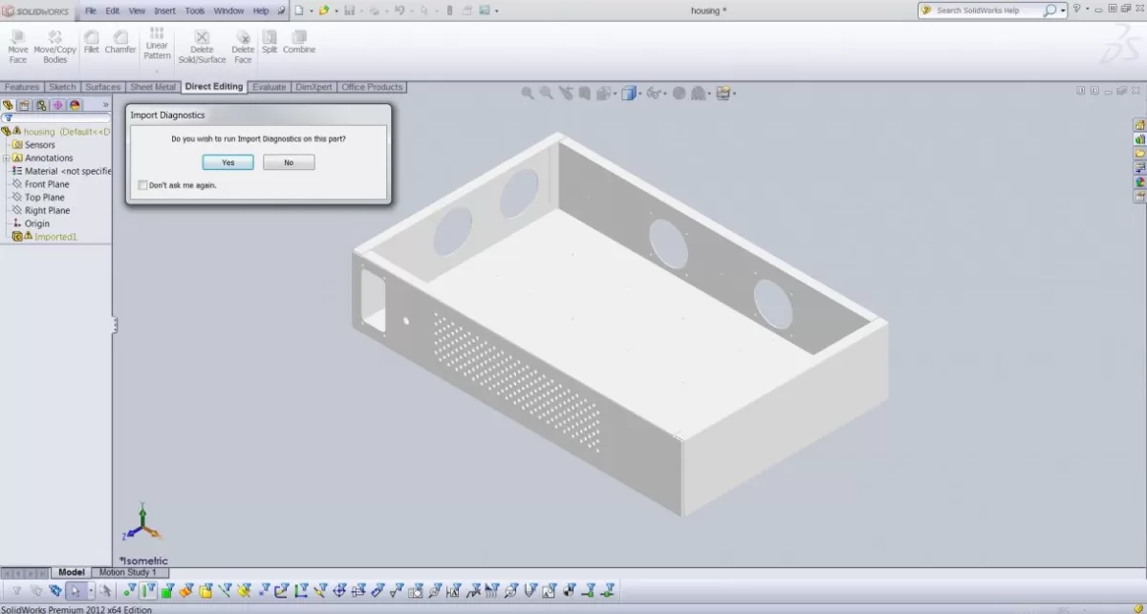This screenshot has width=1147, height=614.
Task: Toggle the Filter Faces green cube filter
Action: click(x=167, y=591)
